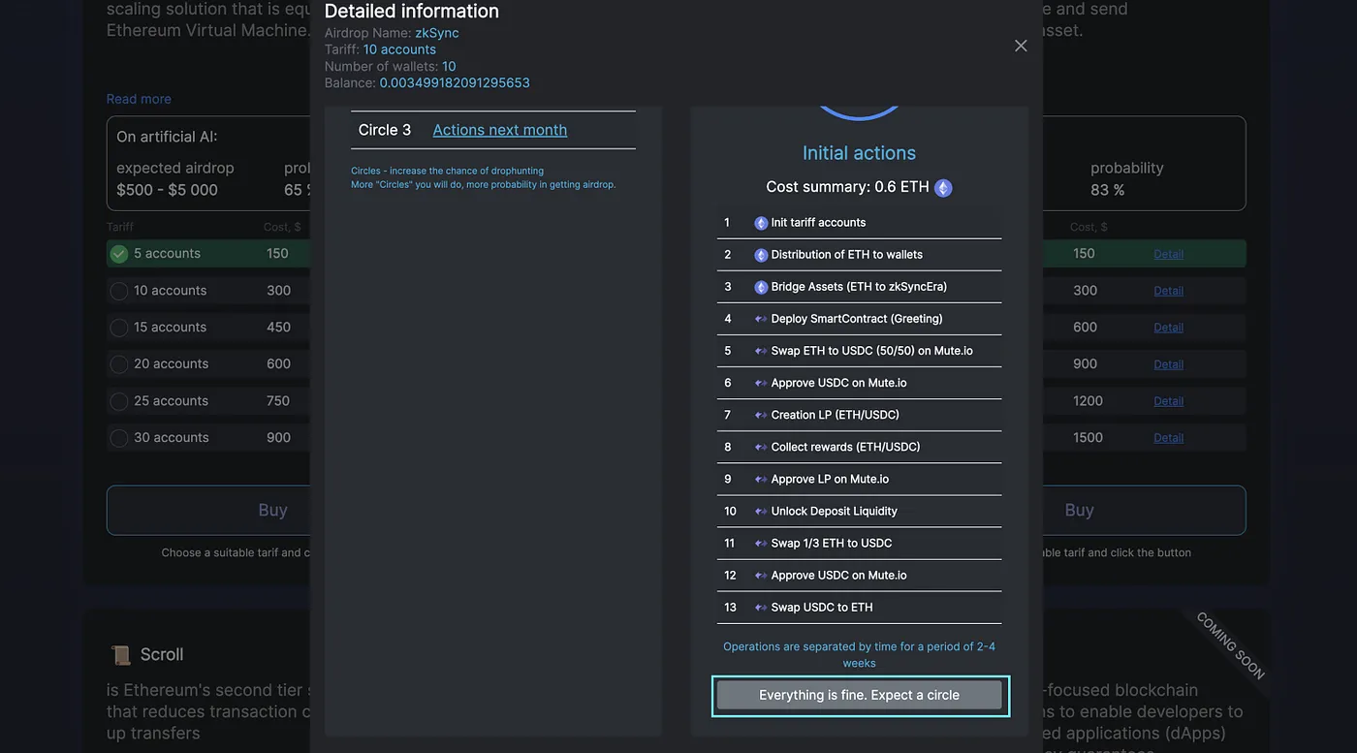
Task: Click the zkSync icon next to Creation LP
Action: coord(761,415)
